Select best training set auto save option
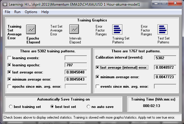 (x=11, y=106)
